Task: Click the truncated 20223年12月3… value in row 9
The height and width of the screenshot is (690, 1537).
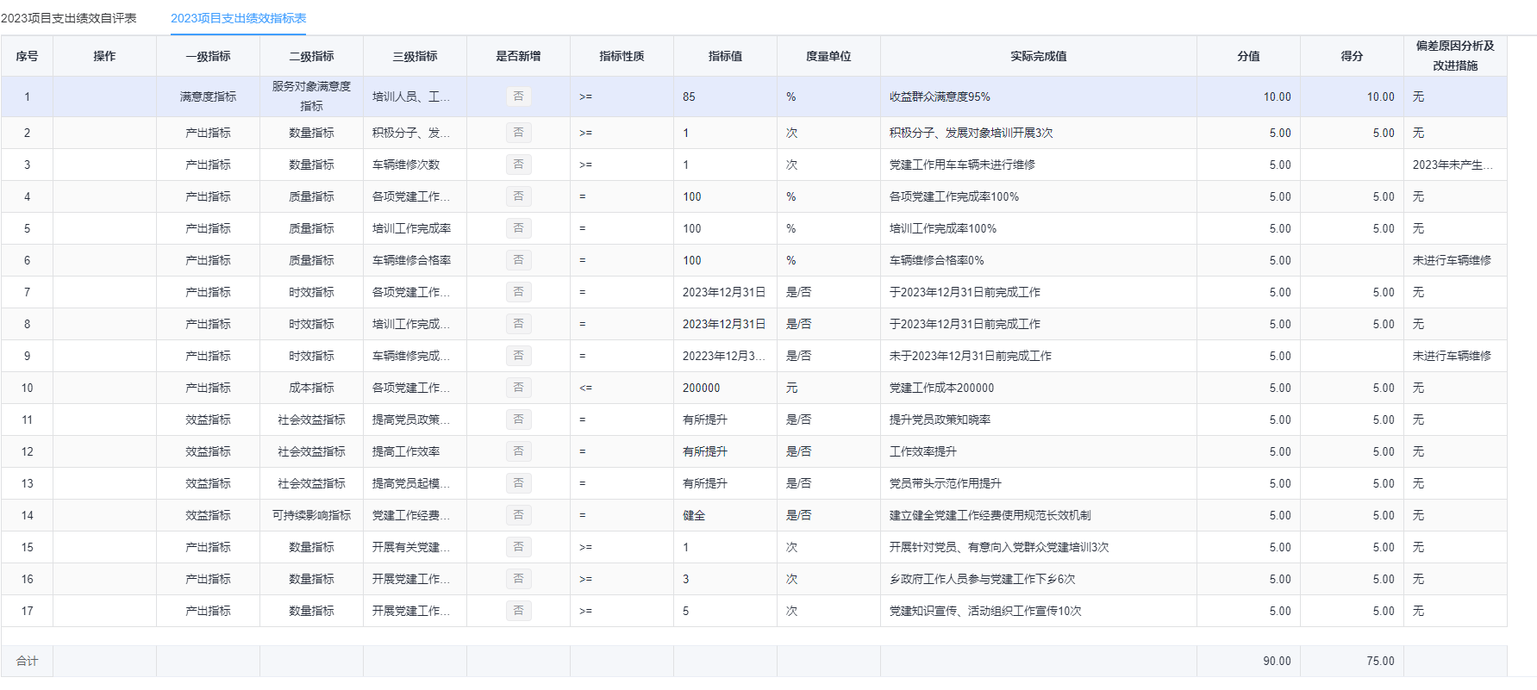Action: coord(723,356)
